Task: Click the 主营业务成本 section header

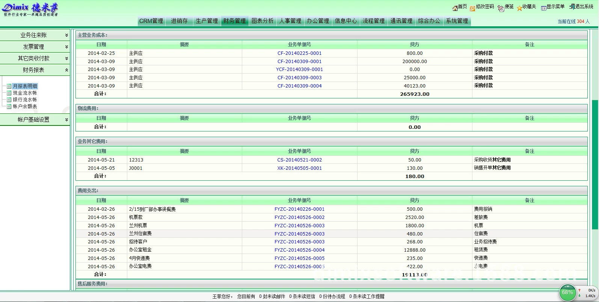Action: click(332, 35)
